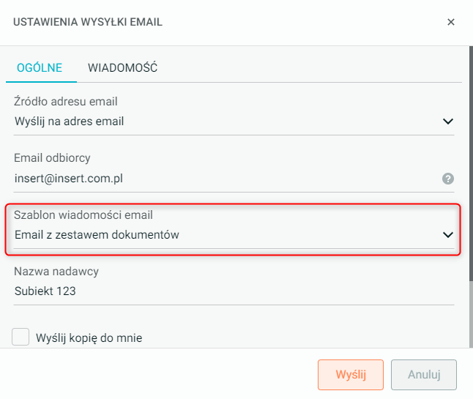Click the help question mark icon
This screenshot has height=399, width=473.
click(447, 178)
